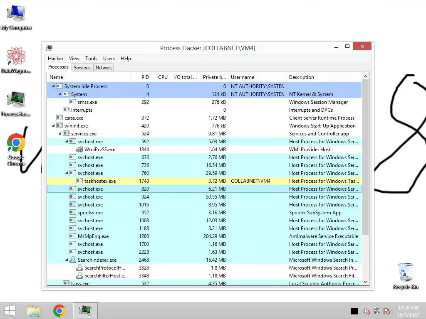Open File Explorer from the taskbar
This screenshot has height=319, width=426.
tap(34, 311)
